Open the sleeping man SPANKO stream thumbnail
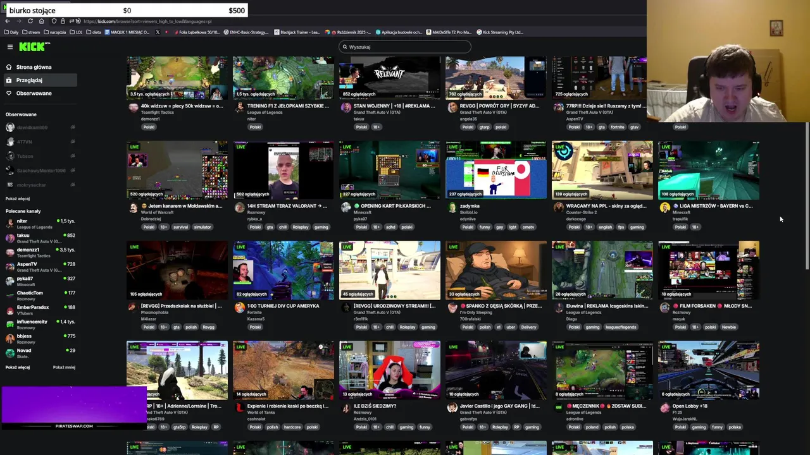Image resolution: width=810 pixels, height=455 pixels. 495,270
